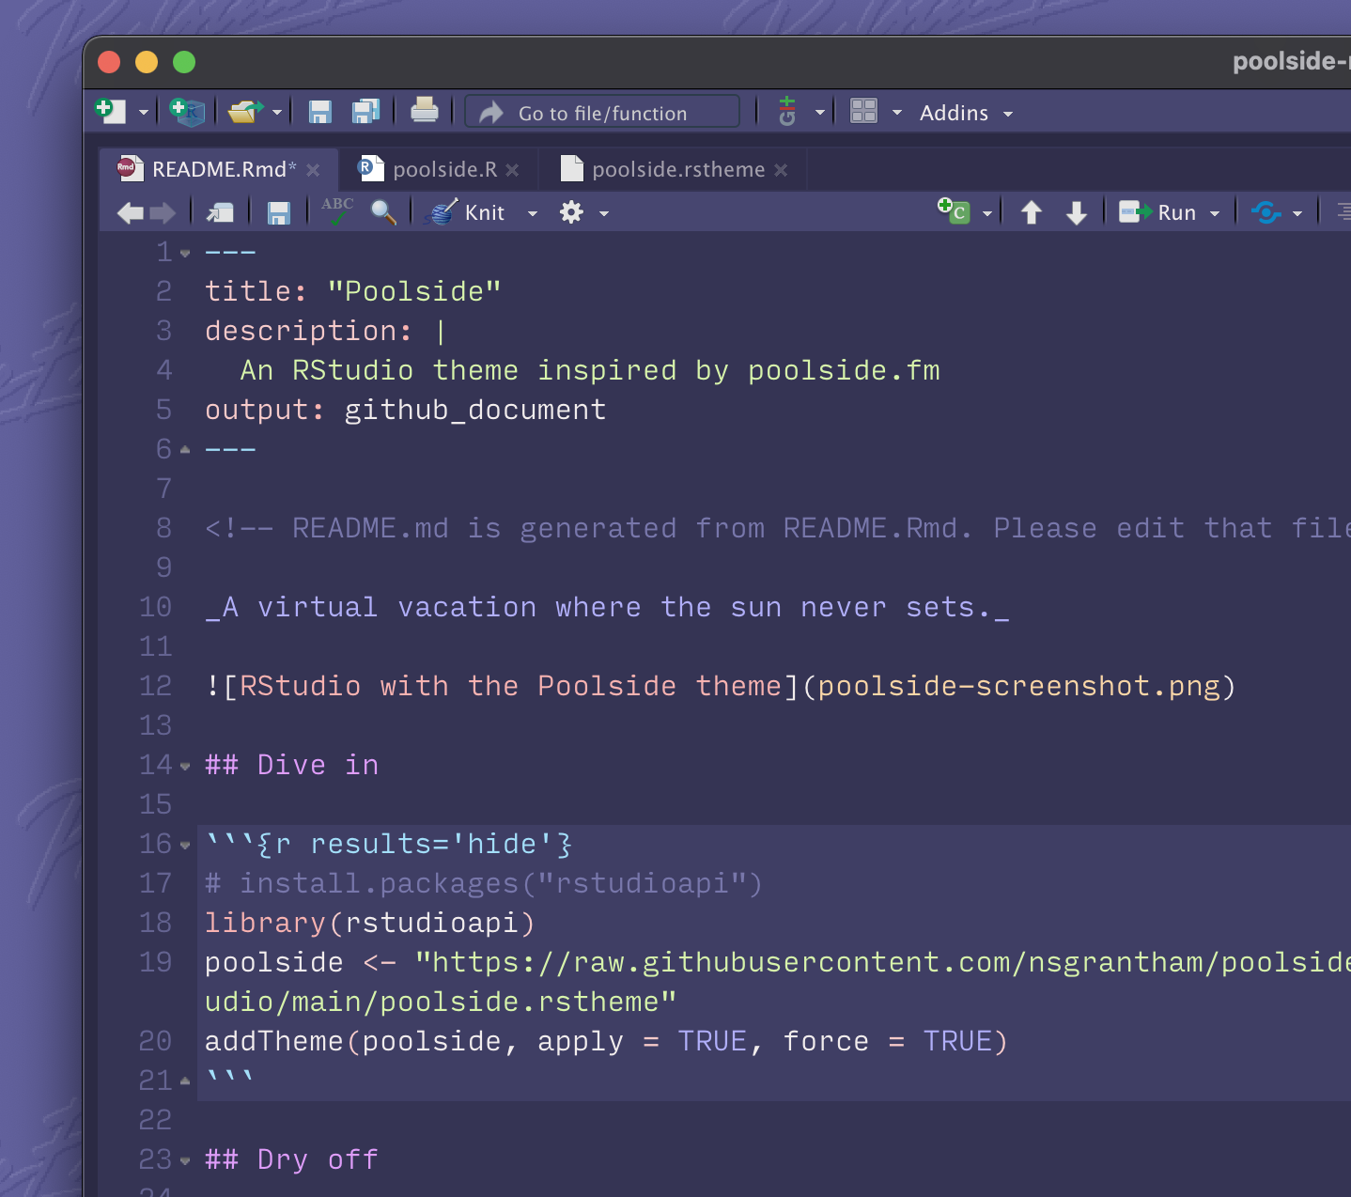This screenshot has height=1197, width=1351.
Task: Open the New File dropdown arrow
Action: coord(144,113)
